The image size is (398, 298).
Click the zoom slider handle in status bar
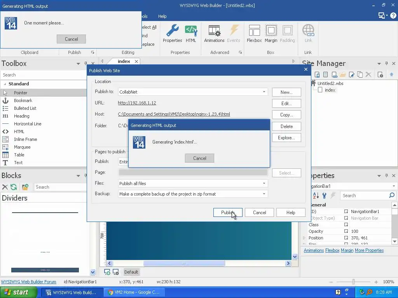[353, 282]
